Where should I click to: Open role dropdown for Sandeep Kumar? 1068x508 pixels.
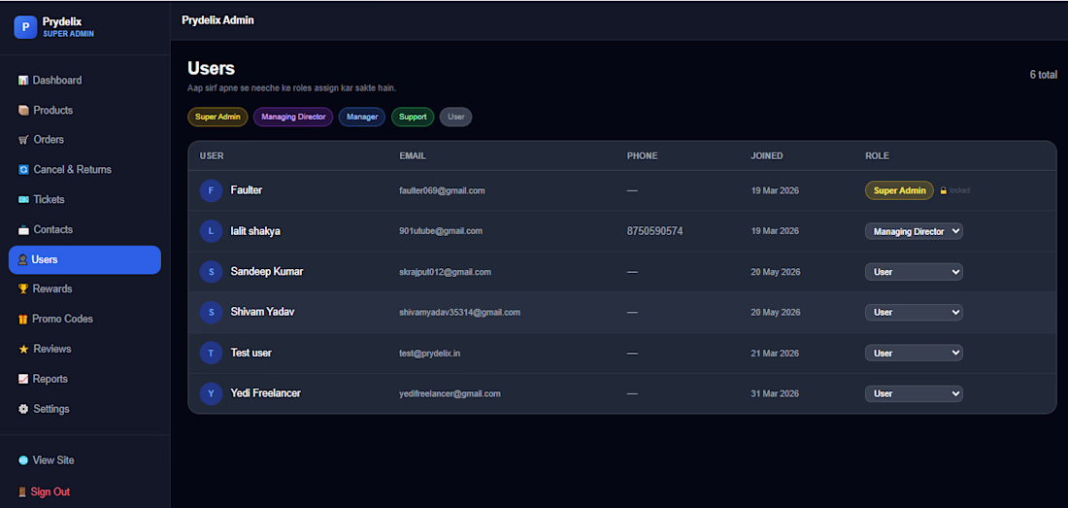(x=914, y=272)
